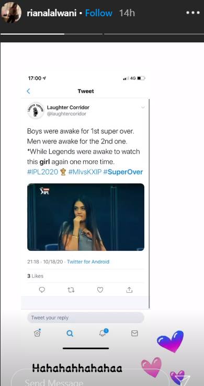Like the tweet with heart icon
This screenshot has height=386, width=204.
click(100, 290)
